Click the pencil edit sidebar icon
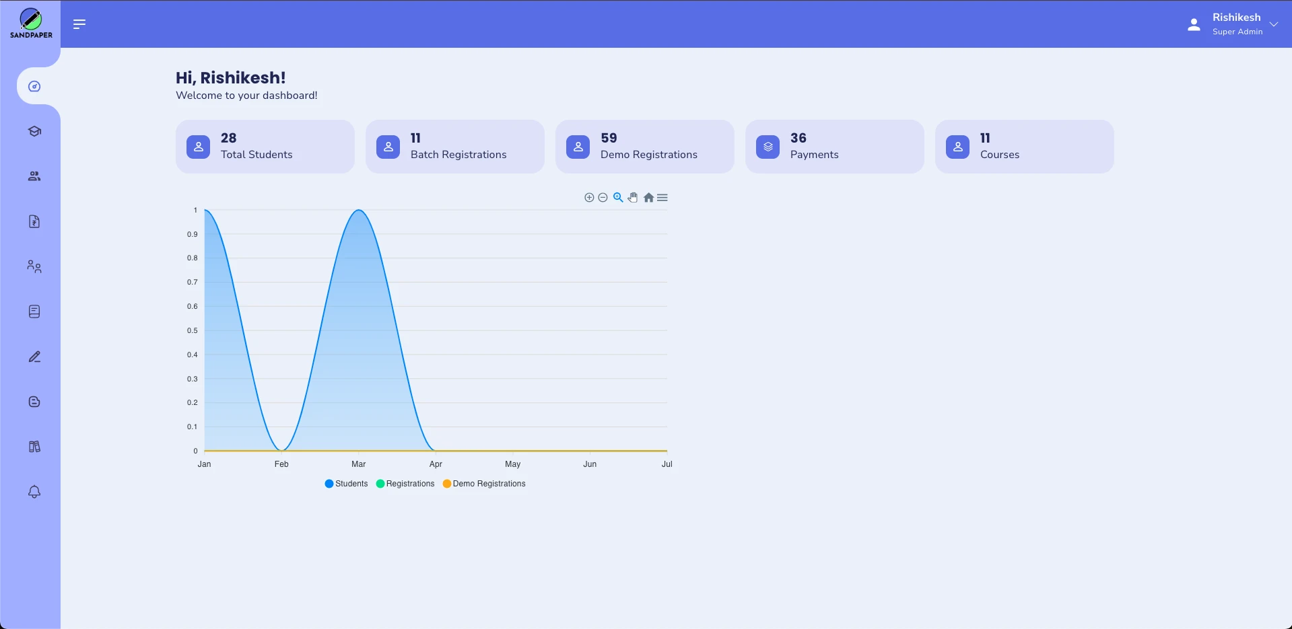Screen dimensions: 1292x629 (x=34, y=357)
